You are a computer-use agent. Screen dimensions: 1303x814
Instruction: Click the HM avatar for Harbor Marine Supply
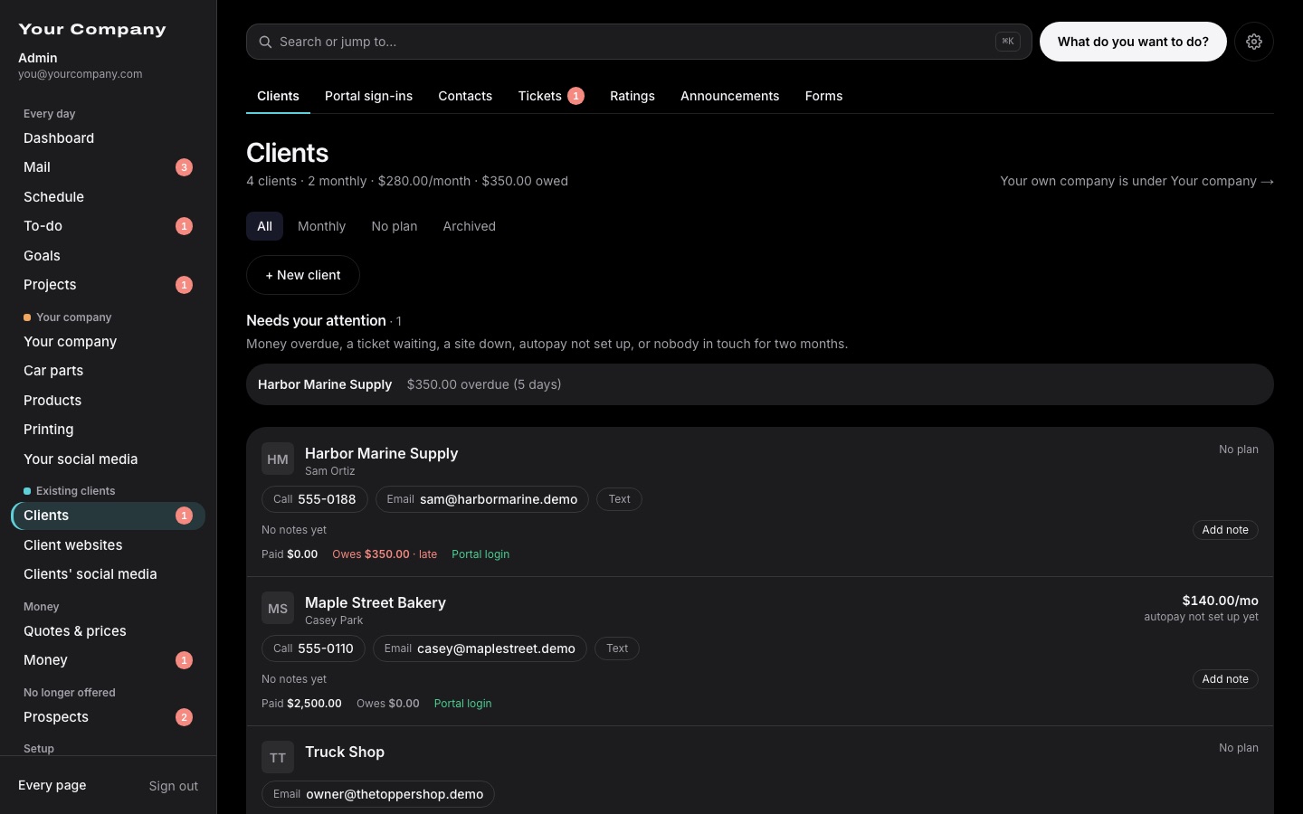(278, 459)
